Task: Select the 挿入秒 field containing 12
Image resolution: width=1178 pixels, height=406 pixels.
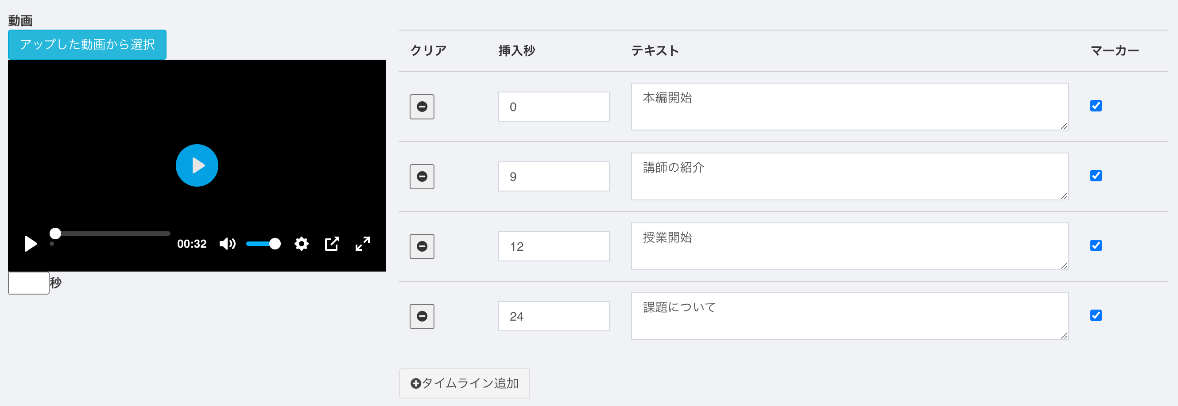Action: (x=553, y=247)
